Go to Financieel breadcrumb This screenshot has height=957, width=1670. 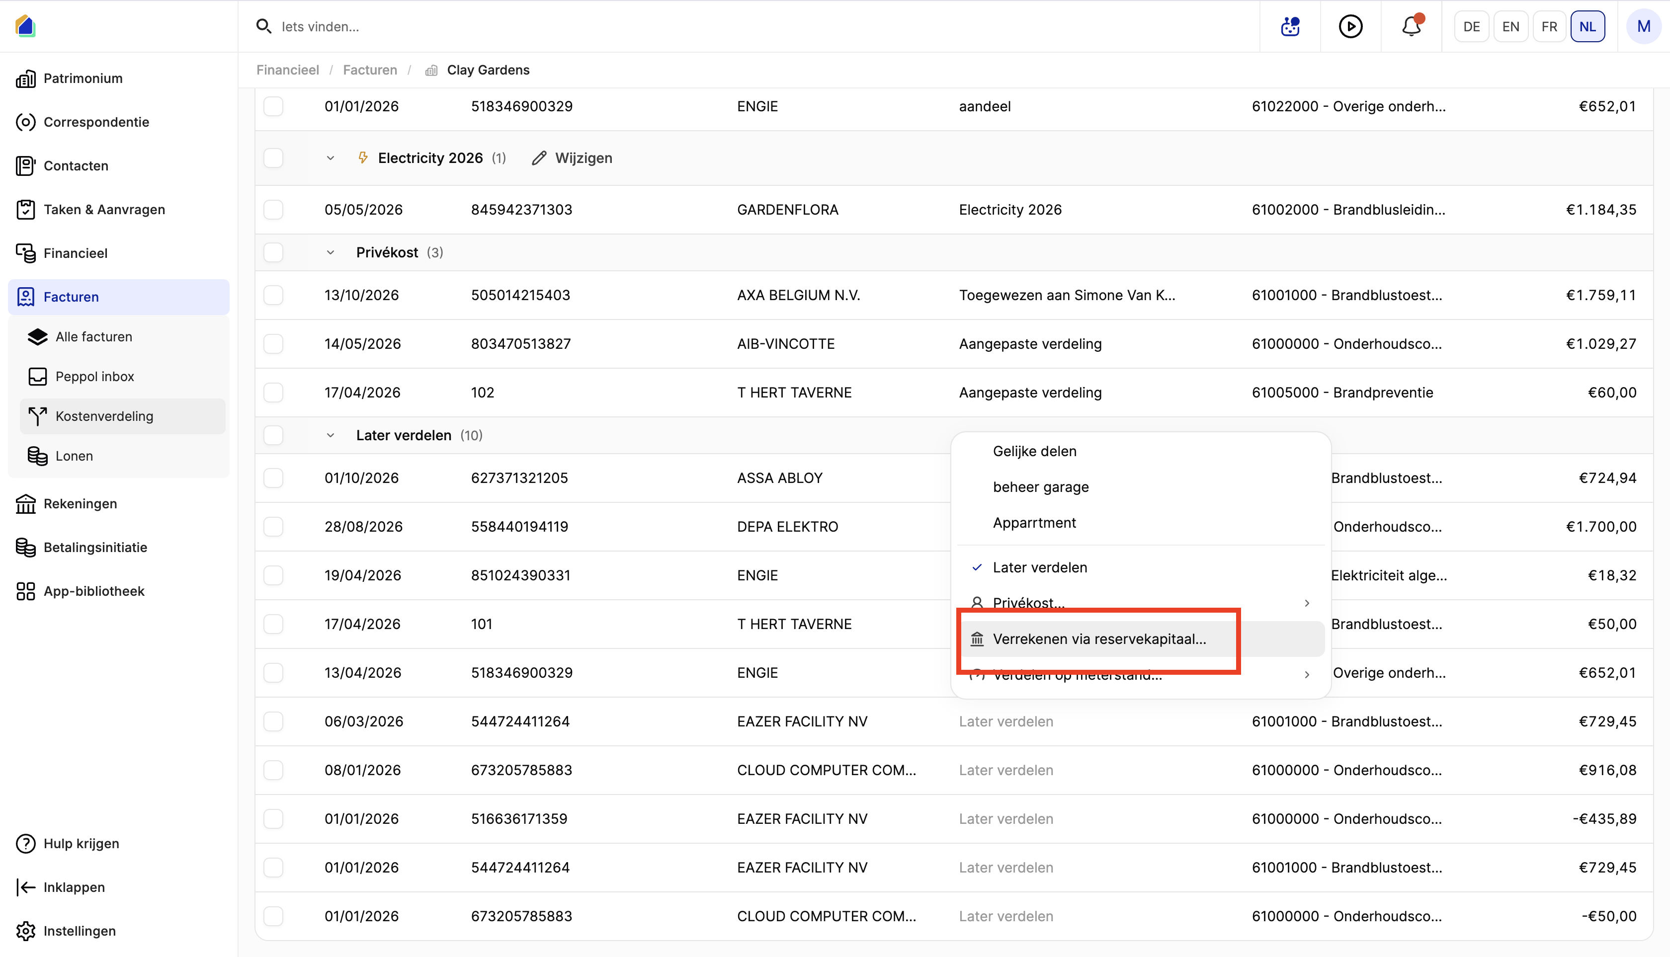(287, 70)
